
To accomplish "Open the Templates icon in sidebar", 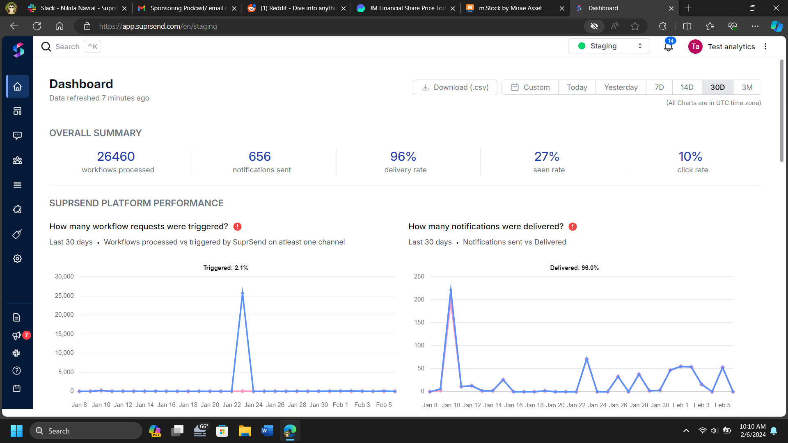I will [x=17, y=111].
